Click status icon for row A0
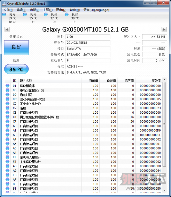171x197 pixels. [x=7, y=126]
